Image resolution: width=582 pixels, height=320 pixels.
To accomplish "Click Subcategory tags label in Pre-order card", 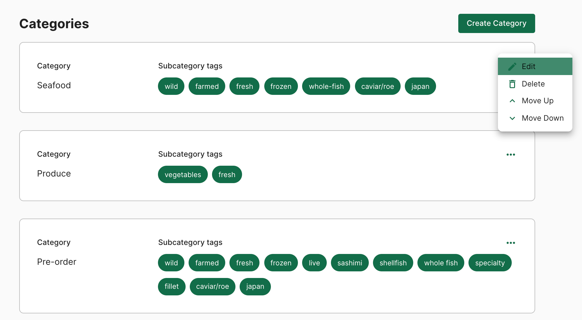I will tap(190, 242).
